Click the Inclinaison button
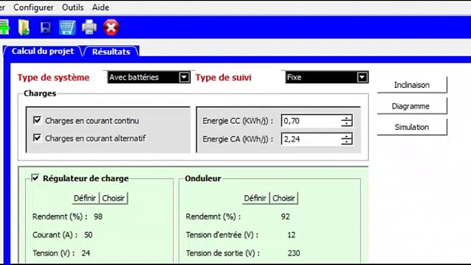Screen dimensions: 471x265 pos(412,85)
